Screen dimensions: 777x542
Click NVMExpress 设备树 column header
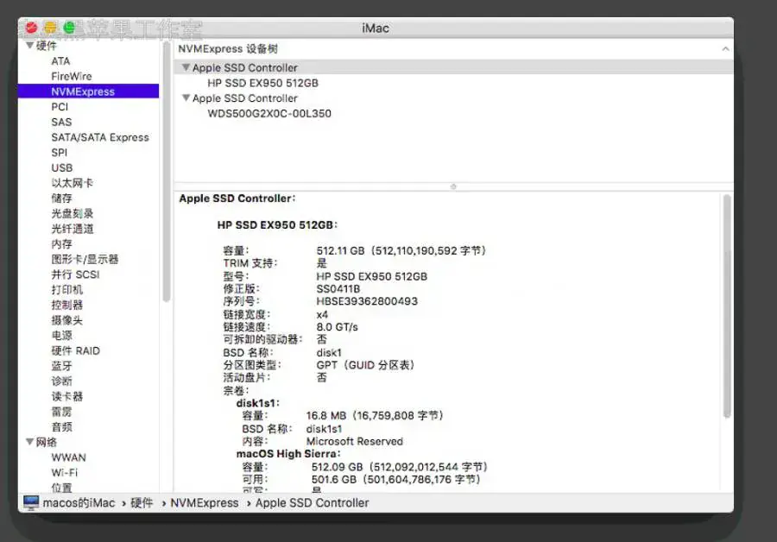pyautogui.click(x=228, y=48)
